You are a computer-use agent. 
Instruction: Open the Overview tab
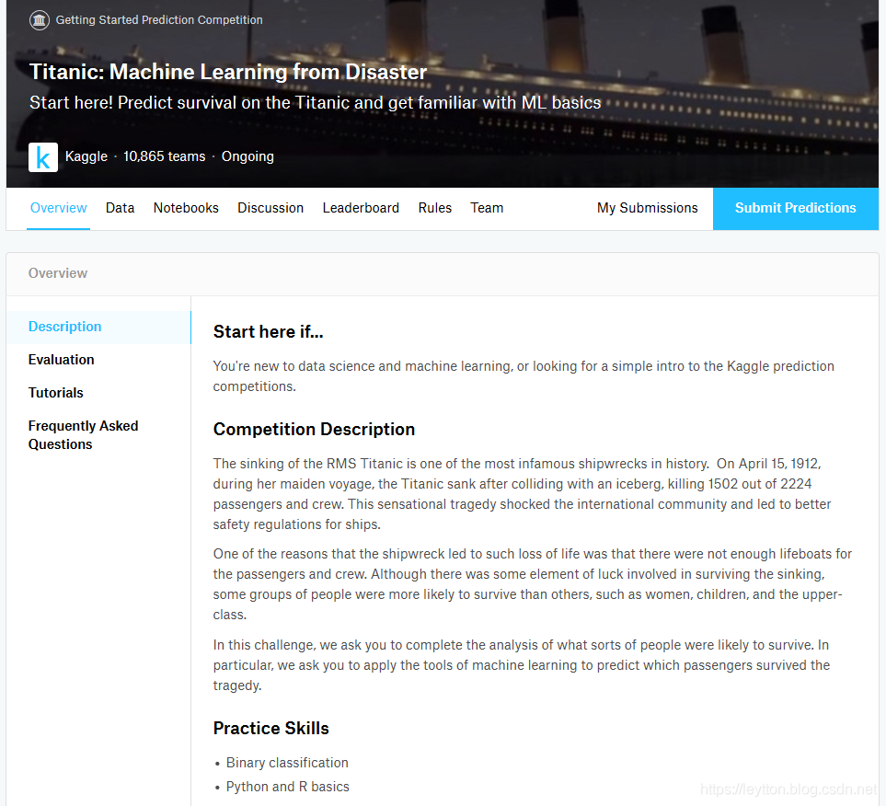pyautogui.click(x=58, y=208)
